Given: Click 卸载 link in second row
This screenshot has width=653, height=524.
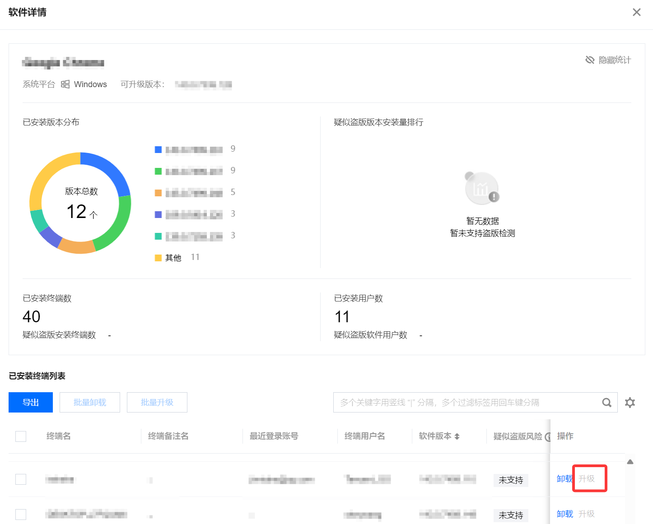Looking at the screenshot, I should [x=564, y=514].
